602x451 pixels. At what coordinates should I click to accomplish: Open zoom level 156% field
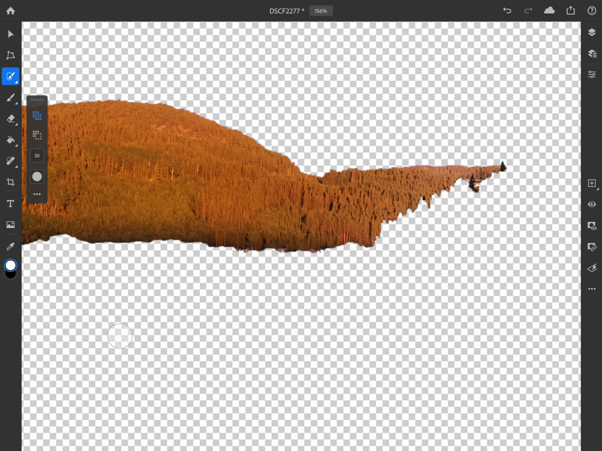(x=321, y=11)
